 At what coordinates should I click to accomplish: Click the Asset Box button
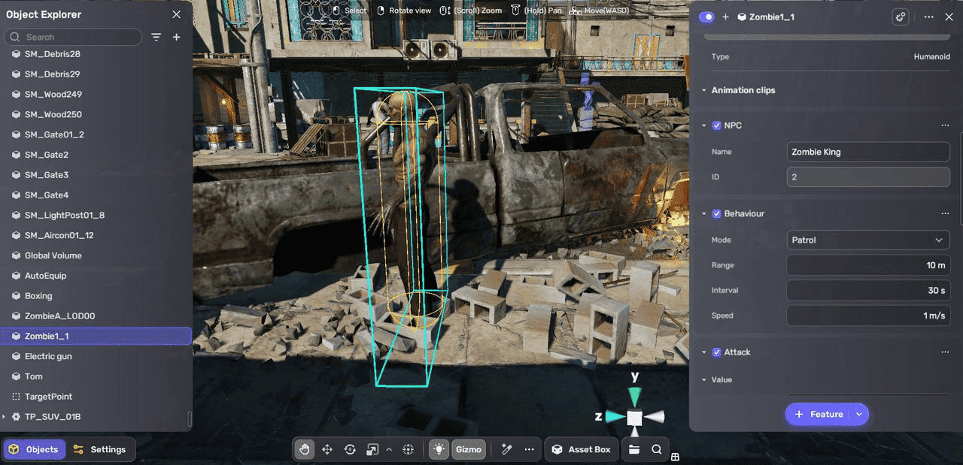[581, 449]
